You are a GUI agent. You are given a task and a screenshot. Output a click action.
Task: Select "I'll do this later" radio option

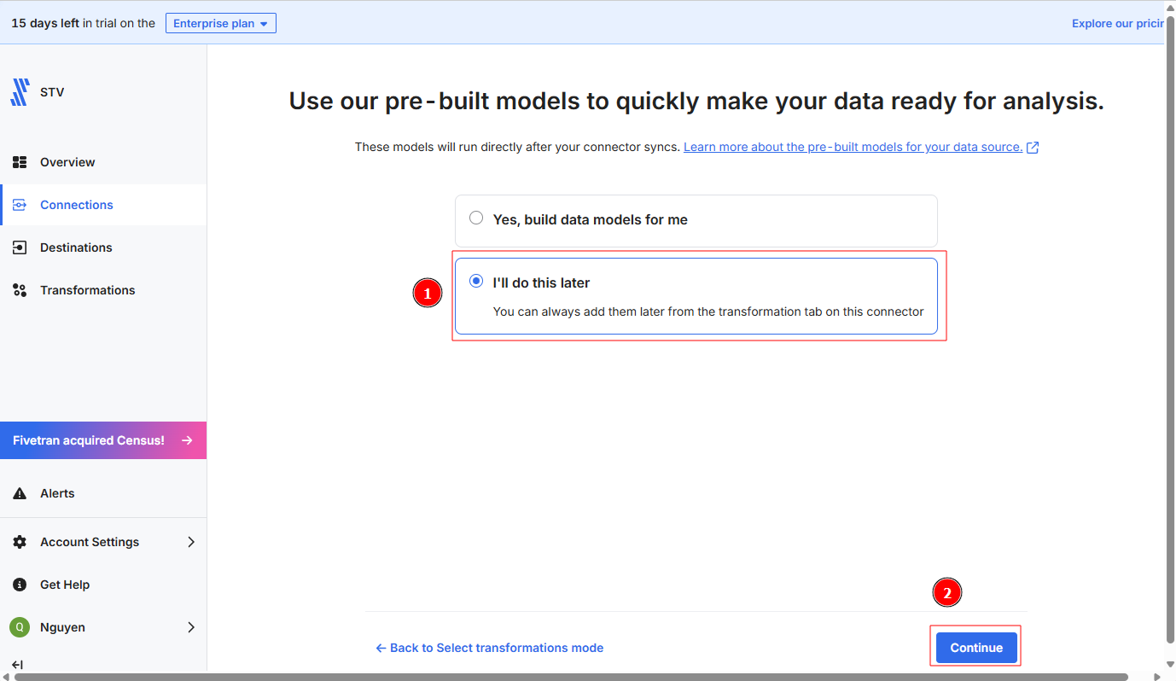coord(476,282)
